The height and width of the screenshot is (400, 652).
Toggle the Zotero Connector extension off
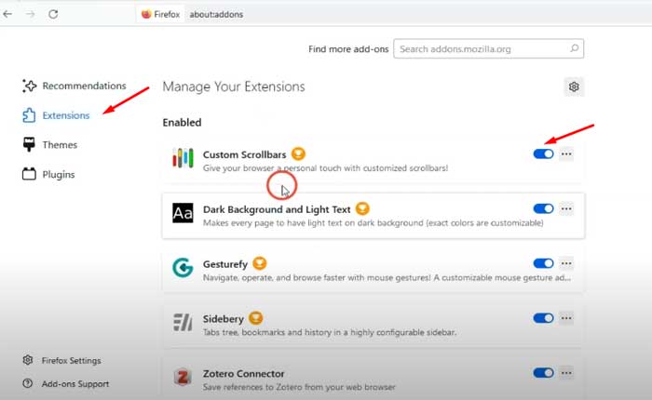543,373
